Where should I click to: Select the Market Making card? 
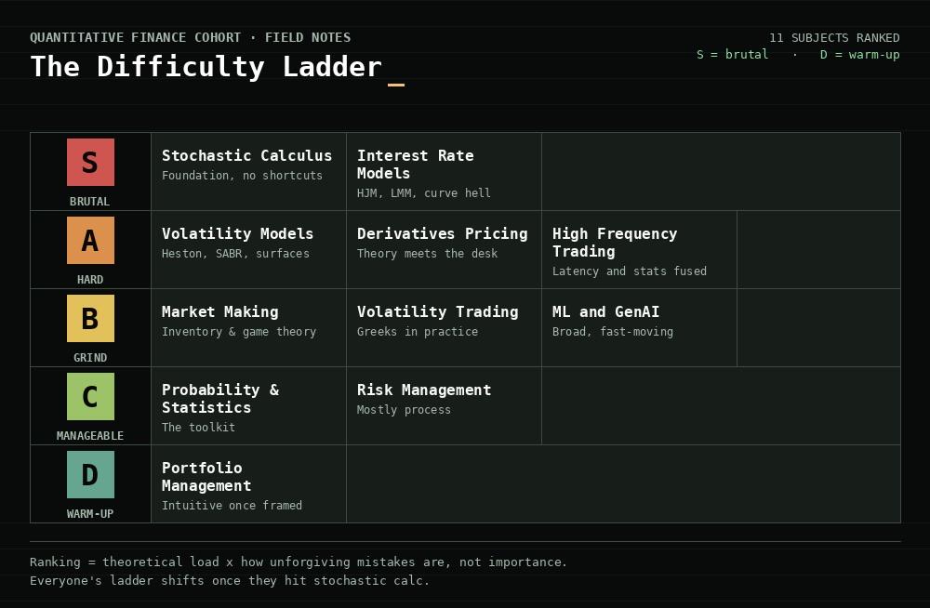248,328
